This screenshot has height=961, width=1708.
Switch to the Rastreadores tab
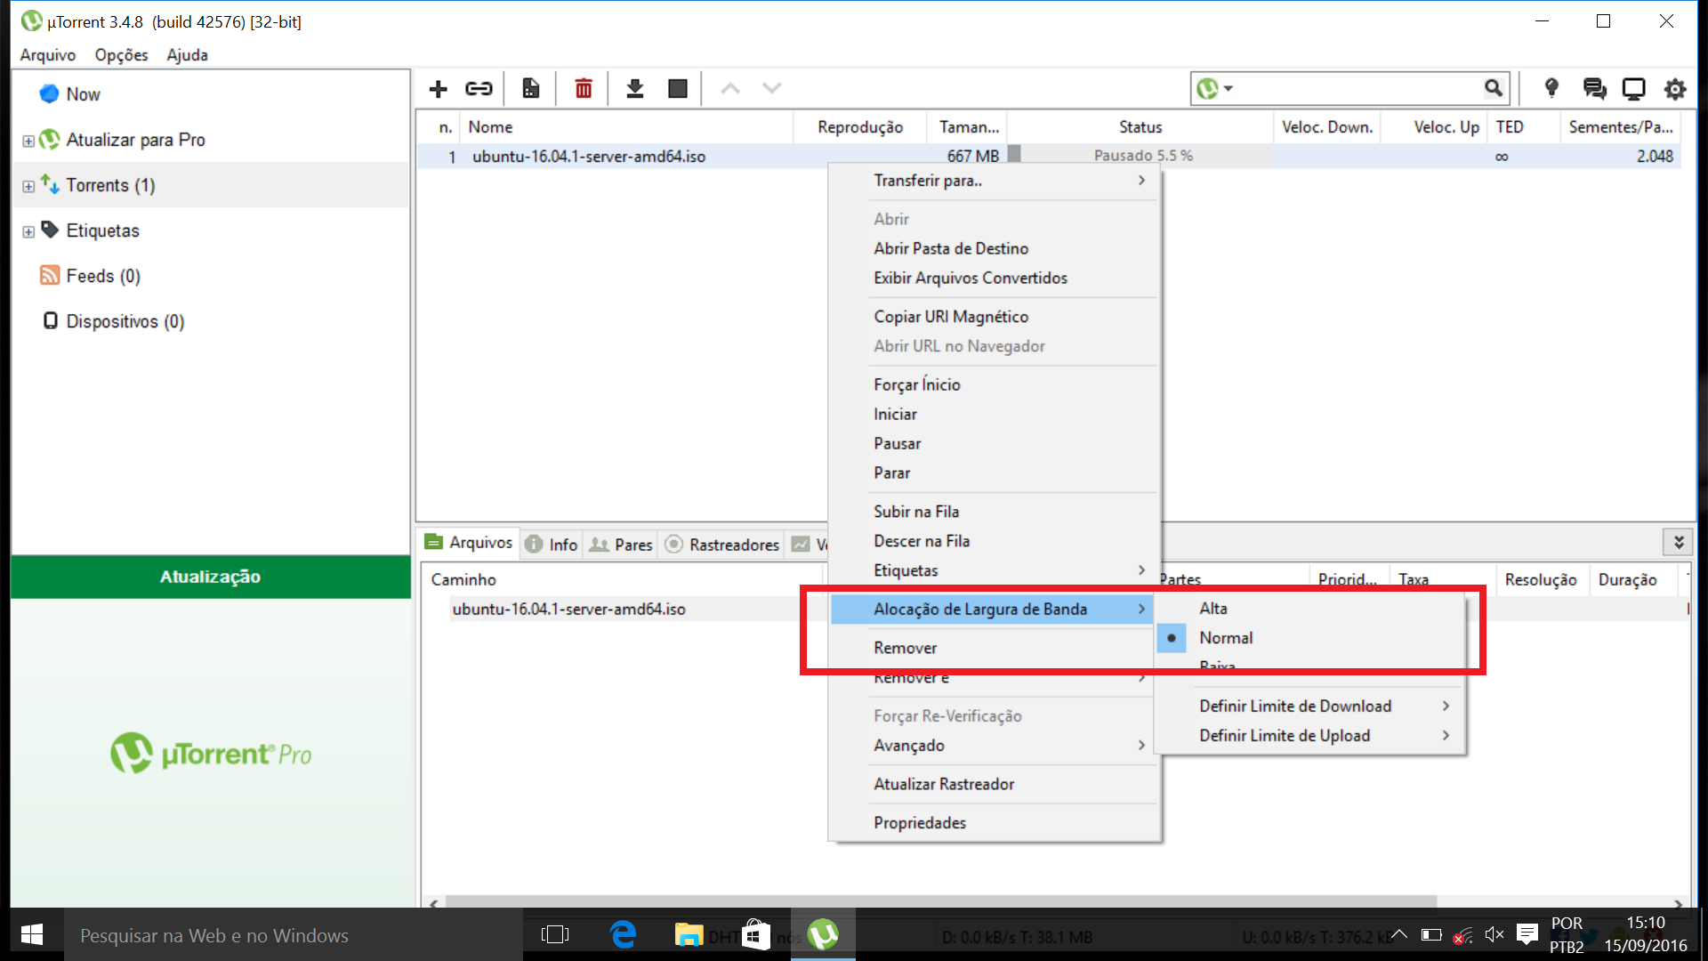click(722, 544)
